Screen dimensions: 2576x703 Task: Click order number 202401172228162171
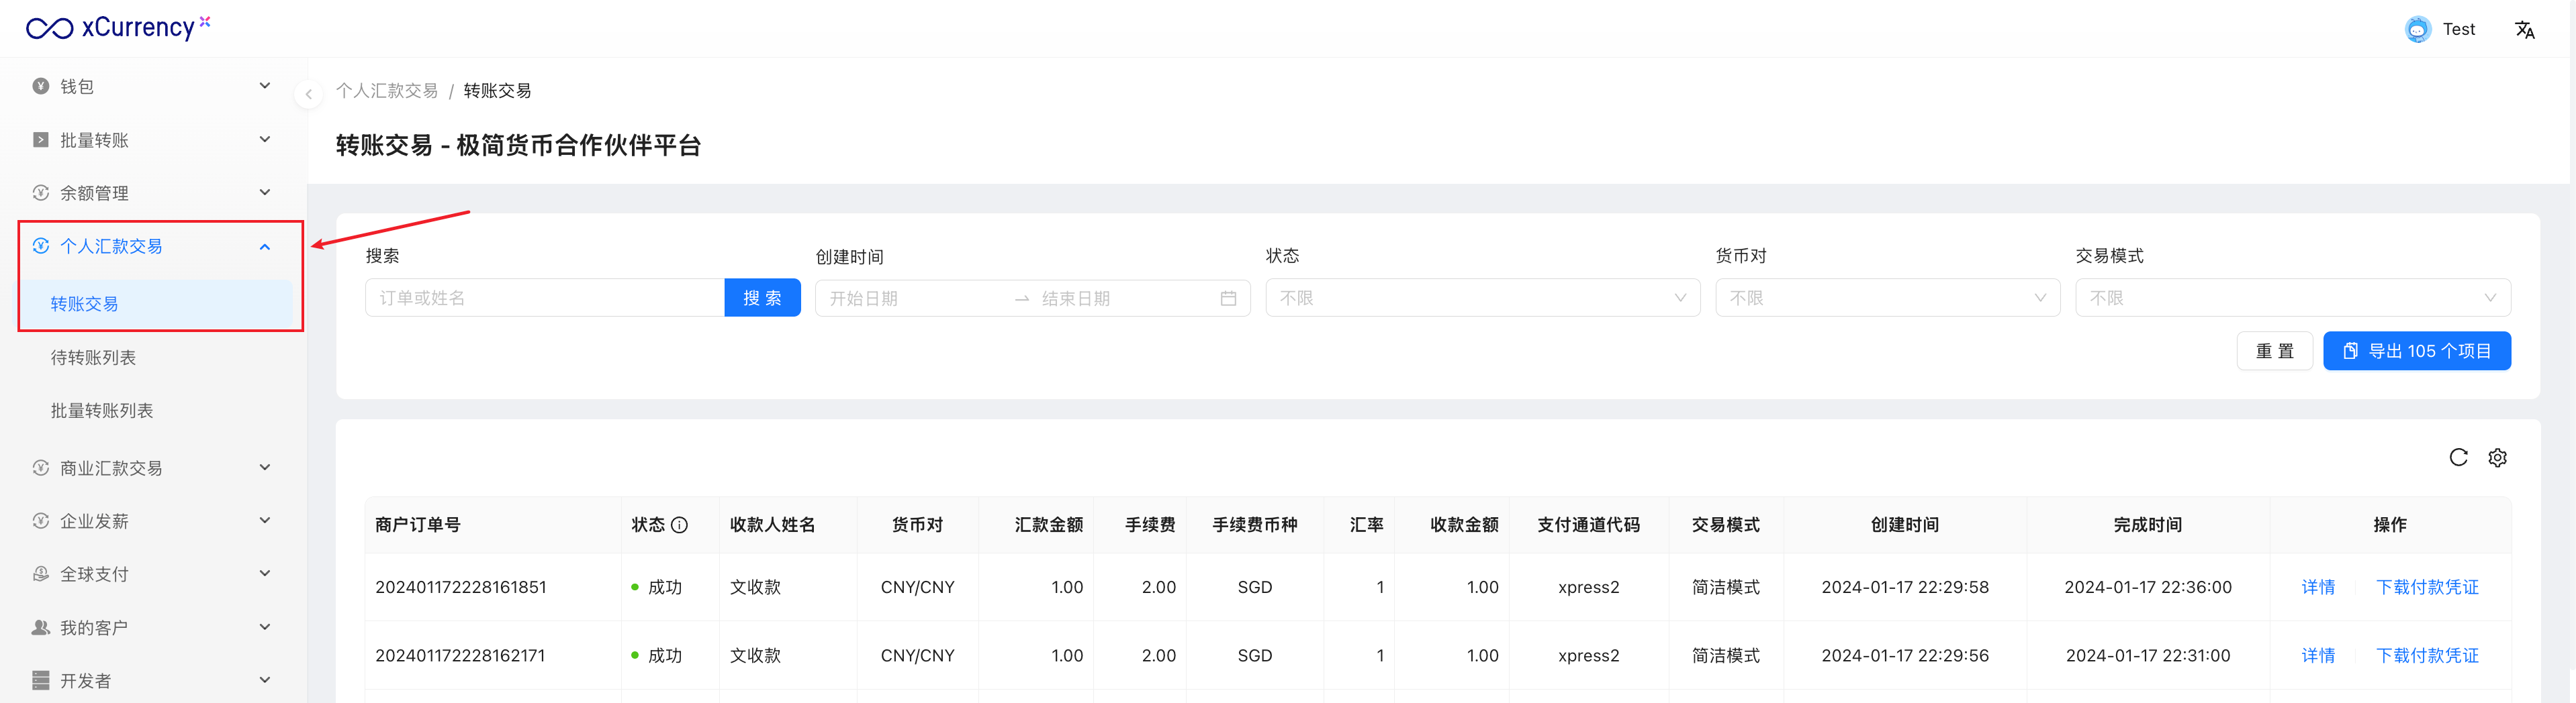click(460, 655)
